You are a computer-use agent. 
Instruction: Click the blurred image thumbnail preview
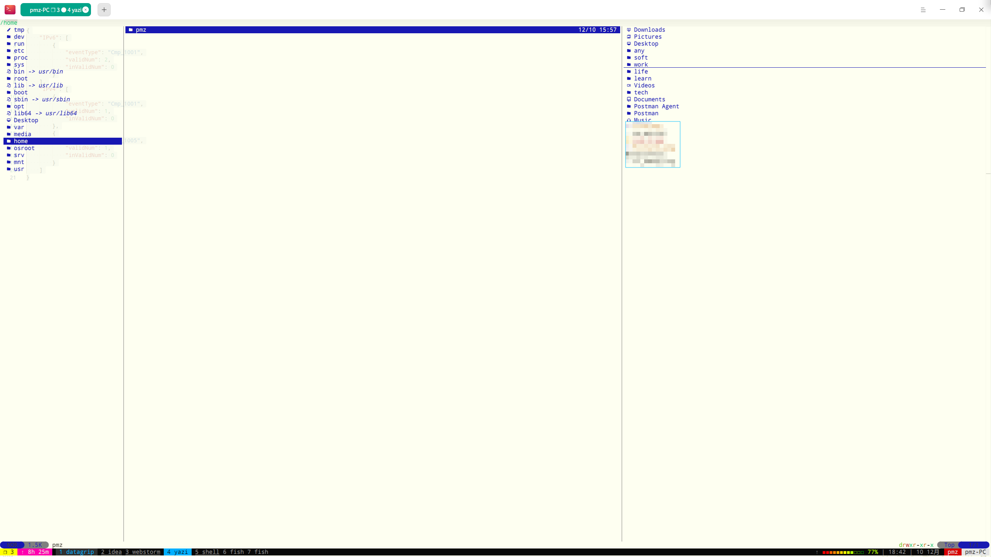pos(653,145)
